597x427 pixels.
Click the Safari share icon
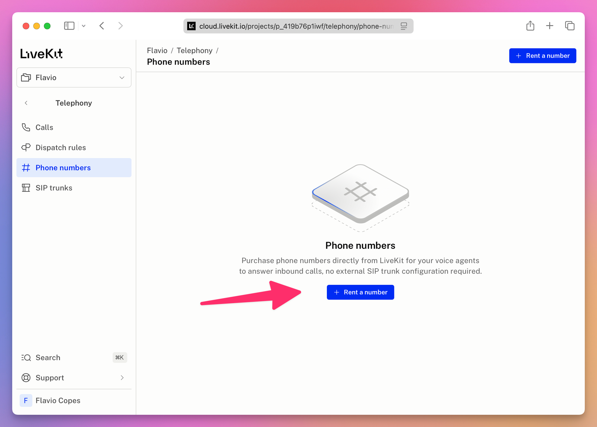coord(530,26)
